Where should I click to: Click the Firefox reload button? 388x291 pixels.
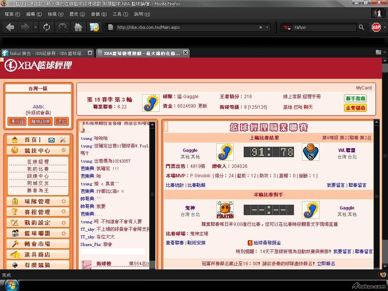pos(47,27)
